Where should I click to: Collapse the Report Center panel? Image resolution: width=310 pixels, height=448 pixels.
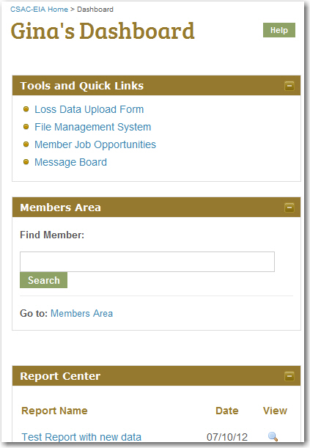289,376
